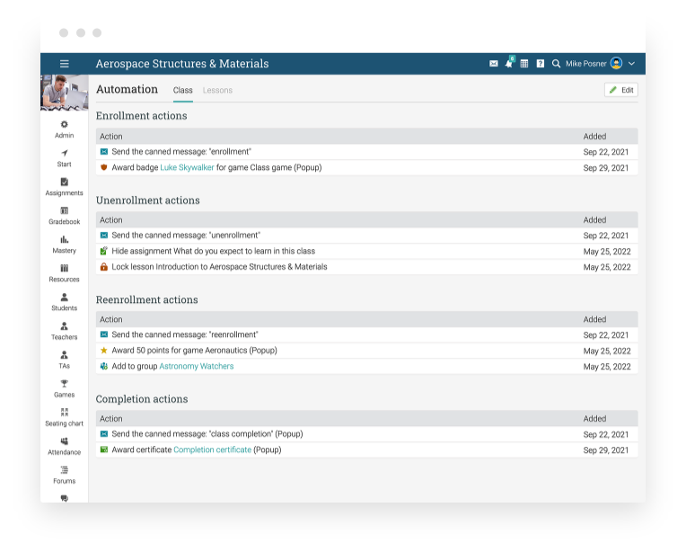
Task: Open the Completion certificate link
Action: point(213,450)
